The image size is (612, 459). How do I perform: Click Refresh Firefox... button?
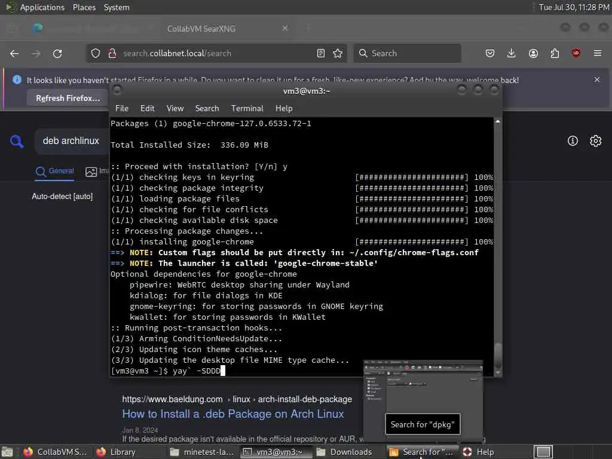(x=68, y=99)
